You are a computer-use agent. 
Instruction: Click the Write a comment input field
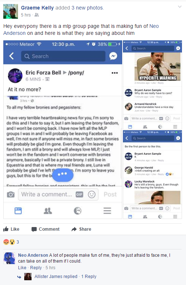58,194
